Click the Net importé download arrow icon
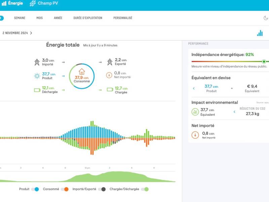 point(109,75)
